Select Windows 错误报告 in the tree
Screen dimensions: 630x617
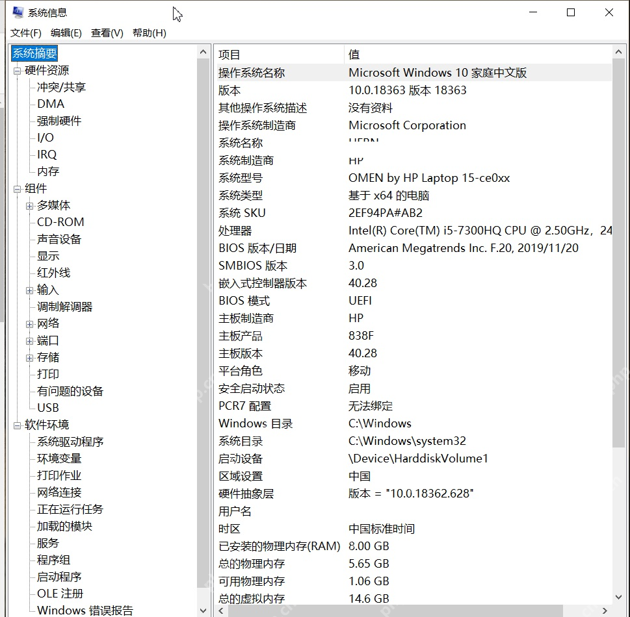pyautogui.click(x=85, y=611)
